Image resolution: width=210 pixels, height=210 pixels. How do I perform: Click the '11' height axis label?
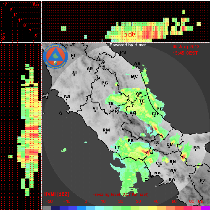[x=21, y=20]
